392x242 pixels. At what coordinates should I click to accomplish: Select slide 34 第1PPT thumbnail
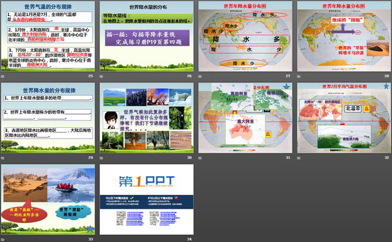147,199
